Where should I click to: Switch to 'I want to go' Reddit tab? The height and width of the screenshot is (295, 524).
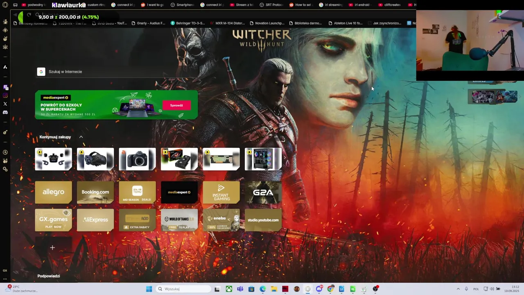(x=153, y=5)
